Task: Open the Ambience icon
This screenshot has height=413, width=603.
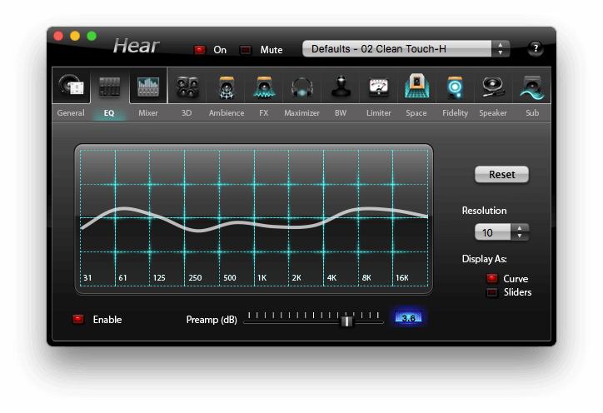Action: [227, 87]
